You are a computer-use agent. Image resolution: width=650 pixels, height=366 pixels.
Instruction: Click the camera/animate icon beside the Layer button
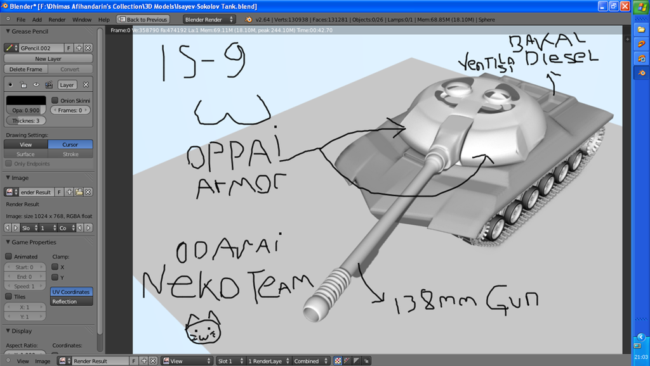click(49, 84)
